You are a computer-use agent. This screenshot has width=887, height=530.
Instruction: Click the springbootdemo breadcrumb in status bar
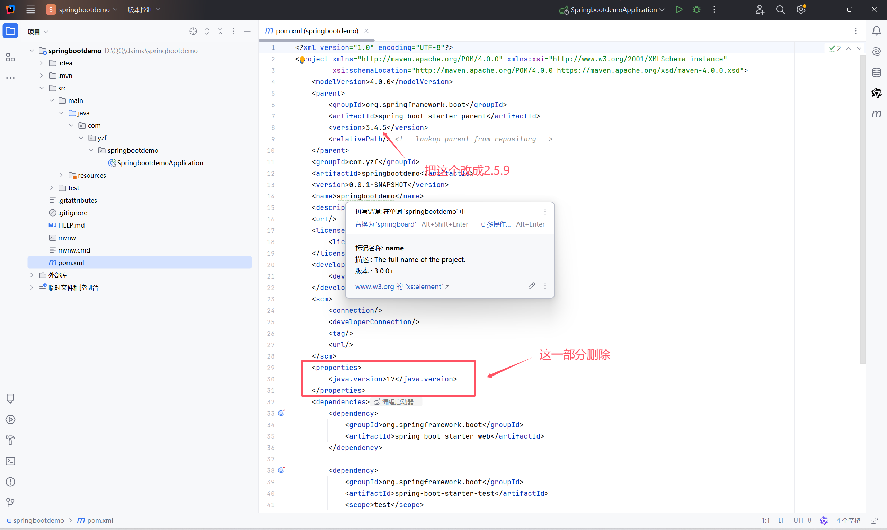click(38, 520)
